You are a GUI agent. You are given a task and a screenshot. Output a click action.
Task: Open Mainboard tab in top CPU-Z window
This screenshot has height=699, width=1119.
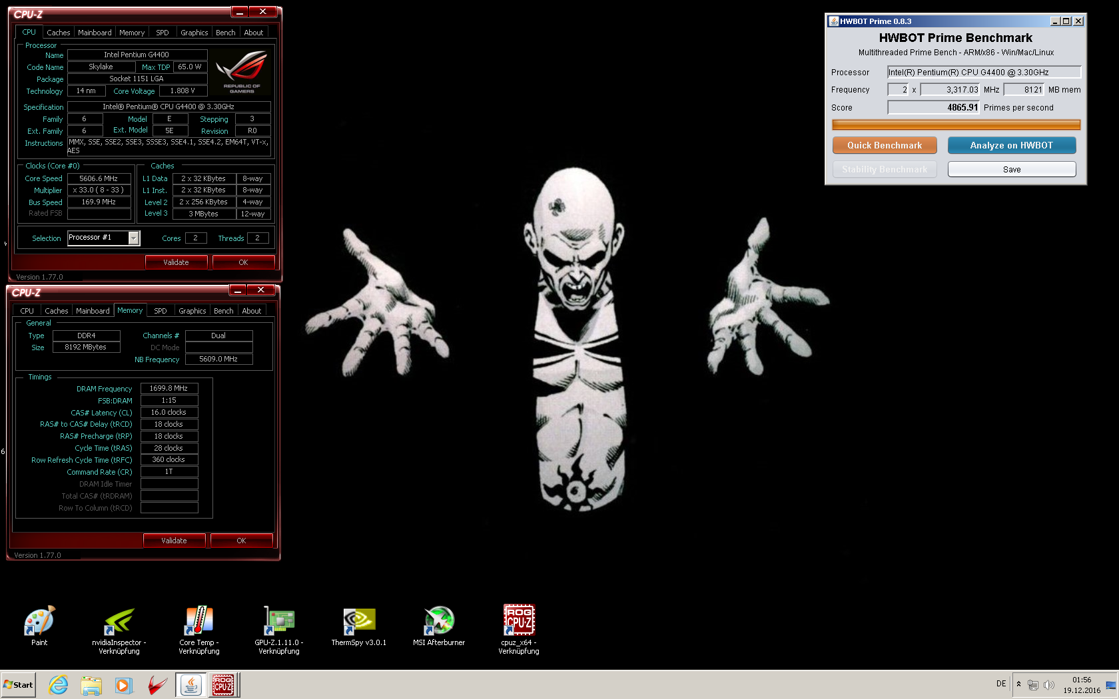click(95, 33)
